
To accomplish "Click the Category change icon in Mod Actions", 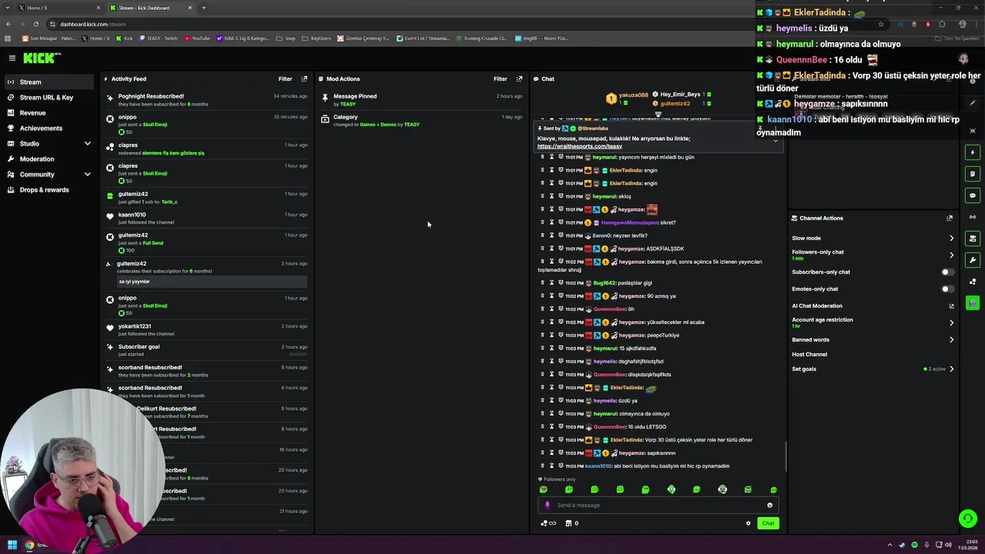I will 326,118.
